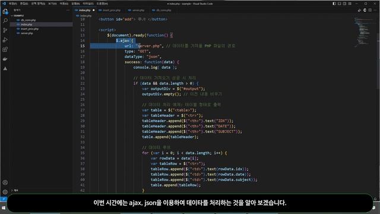Open the Accounts menu icon
The width and height of the screenshot is (380, 214).
point(5,182)
